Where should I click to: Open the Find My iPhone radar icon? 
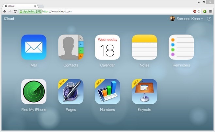(x=34, y=91)
